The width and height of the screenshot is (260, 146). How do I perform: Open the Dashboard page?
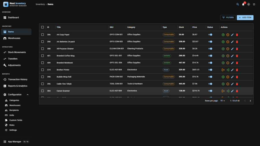point(16,18)
